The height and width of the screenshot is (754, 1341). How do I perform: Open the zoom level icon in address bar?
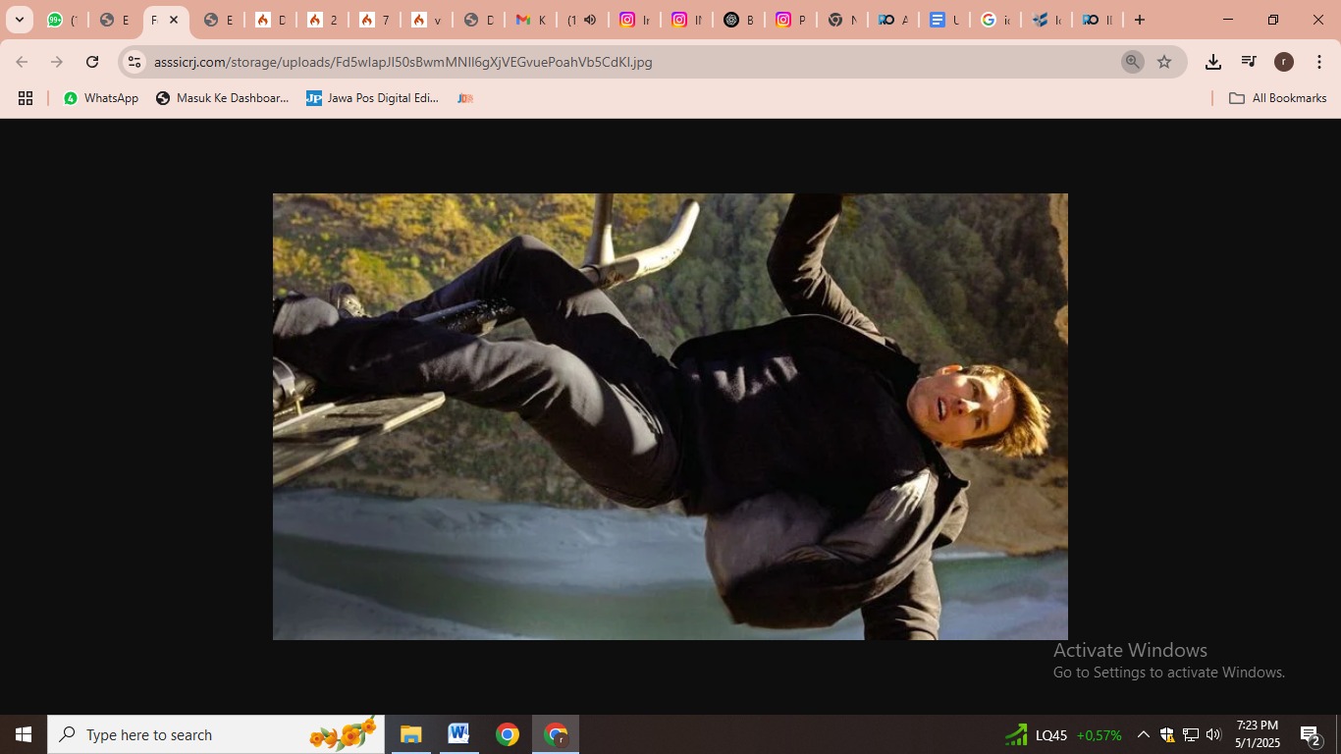coord(1132,62)
